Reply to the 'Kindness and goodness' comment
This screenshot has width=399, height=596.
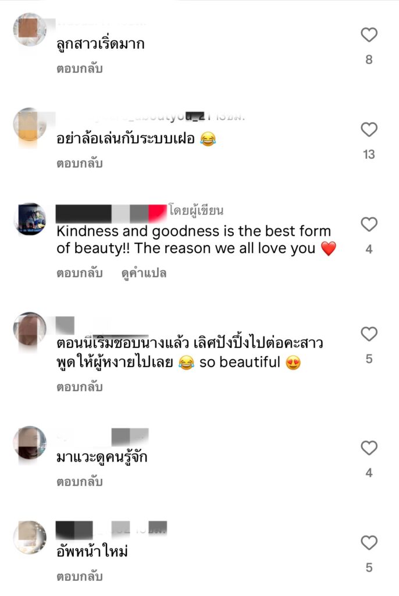pyautogui.click(x=80, y=273)
